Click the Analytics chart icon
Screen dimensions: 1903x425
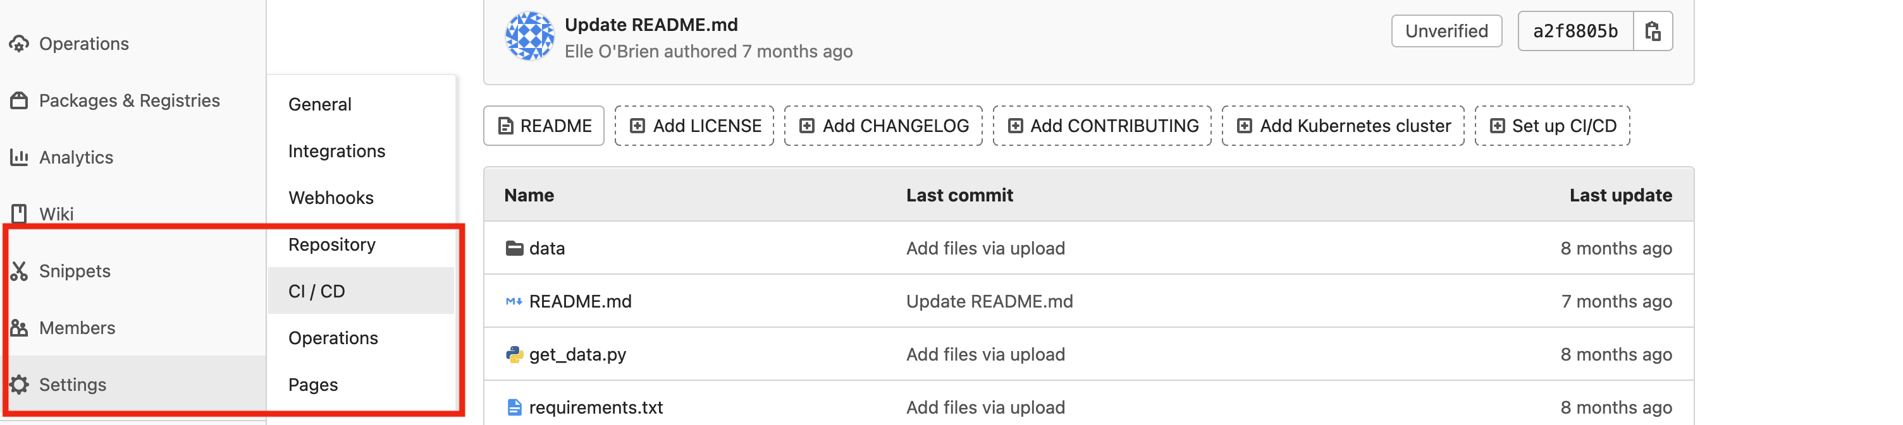[x=19, y=157]
